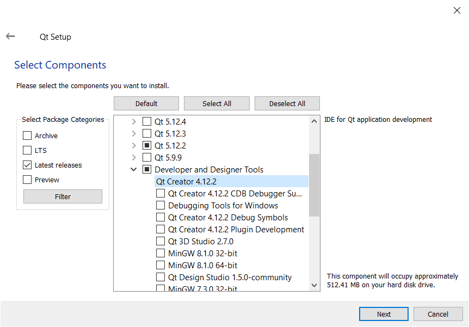Expand the Qt 5.12.3 tree node
Image resolution: width=469 pixels, height=327 pixels.
pos(134,133)
